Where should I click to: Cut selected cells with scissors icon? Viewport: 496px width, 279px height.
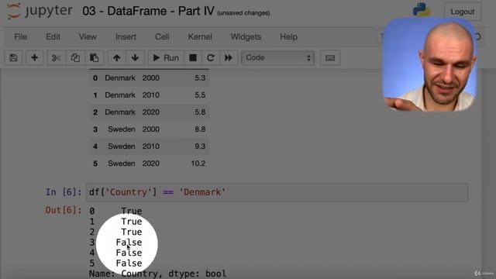[57, 57]
